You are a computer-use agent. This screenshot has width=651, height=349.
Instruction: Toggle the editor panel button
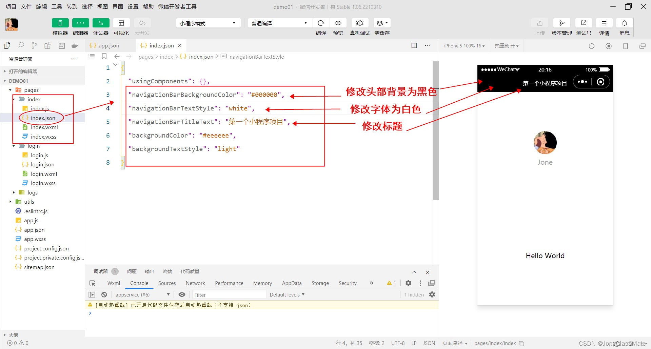point(81,23)
